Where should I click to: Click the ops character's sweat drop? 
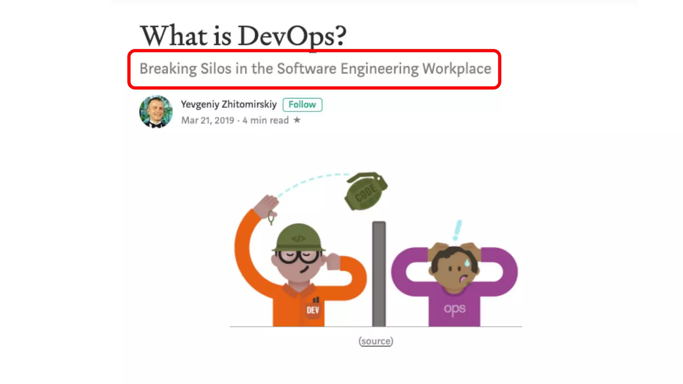pos(467,263)
